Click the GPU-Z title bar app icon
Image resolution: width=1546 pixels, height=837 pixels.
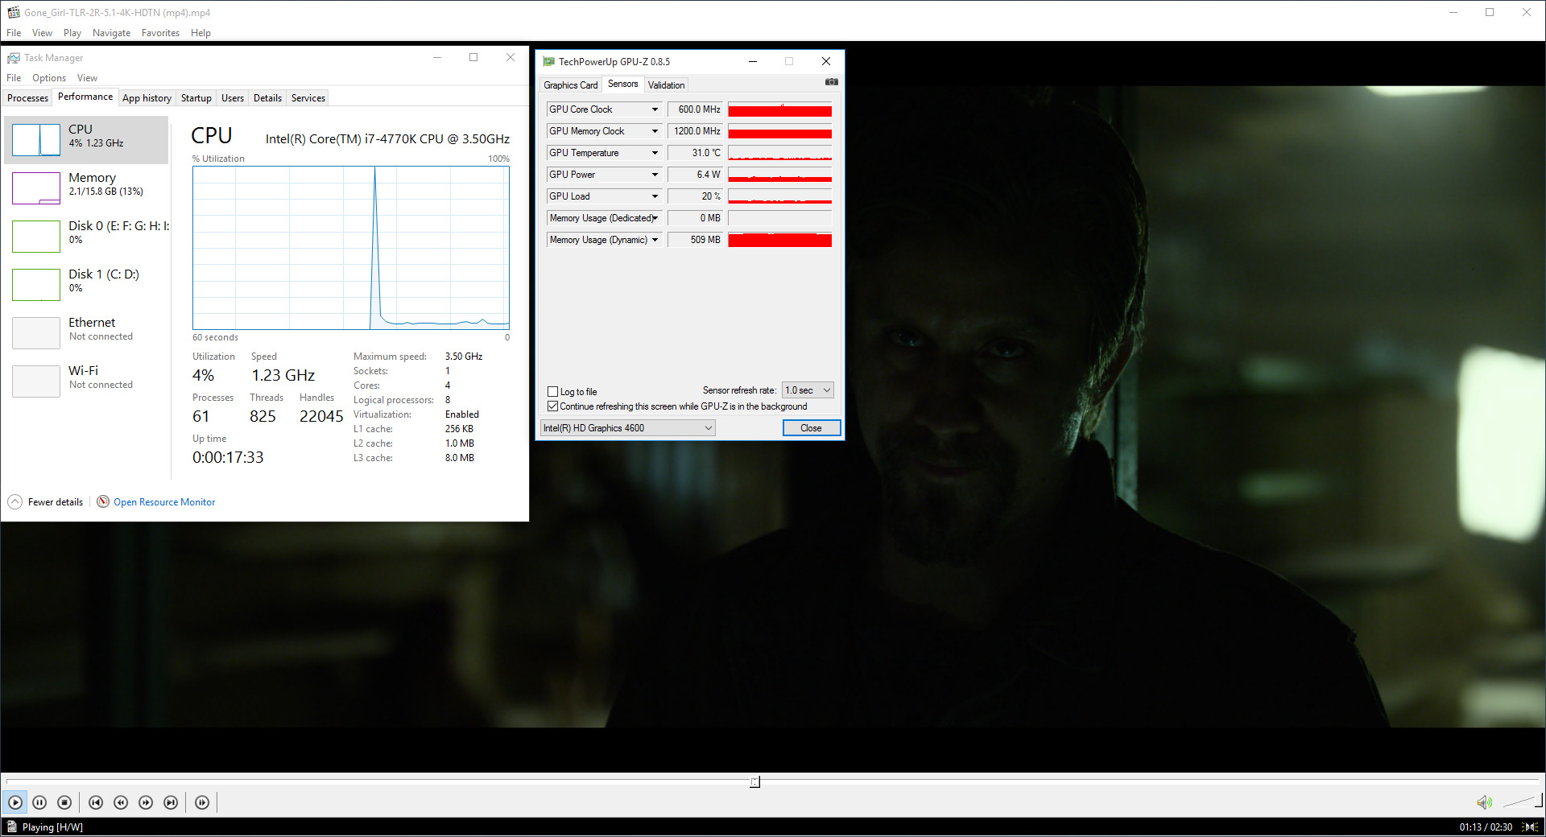[x=548, y=61]
